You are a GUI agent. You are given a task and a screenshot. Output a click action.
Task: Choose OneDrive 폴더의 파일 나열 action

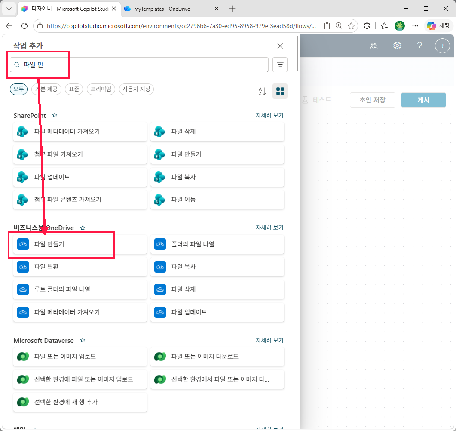coord(217,244)
